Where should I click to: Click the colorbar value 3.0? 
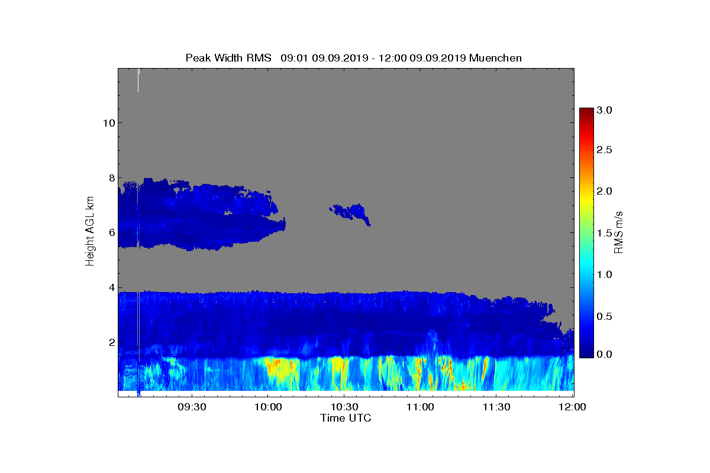(x=604, y=110)
